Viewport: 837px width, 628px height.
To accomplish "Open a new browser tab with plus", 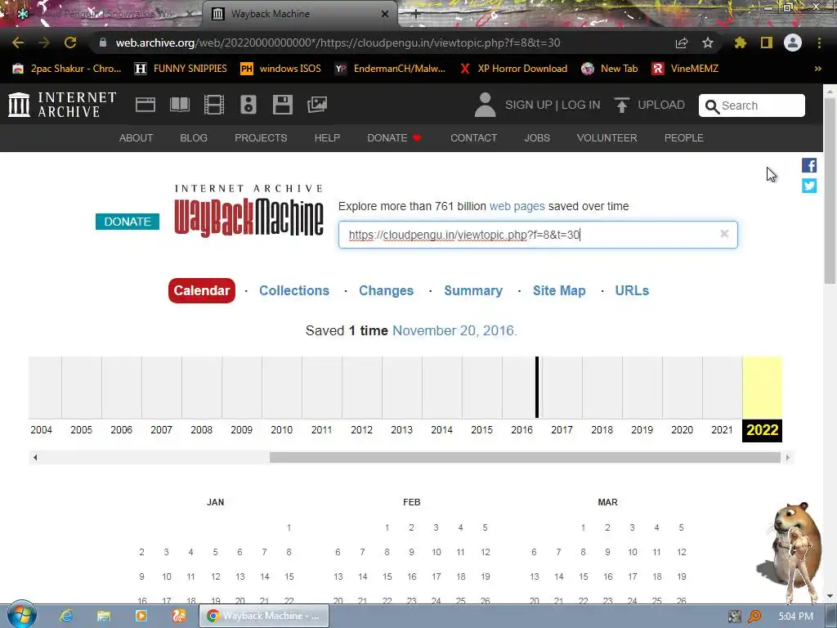I will click(416, 15).
